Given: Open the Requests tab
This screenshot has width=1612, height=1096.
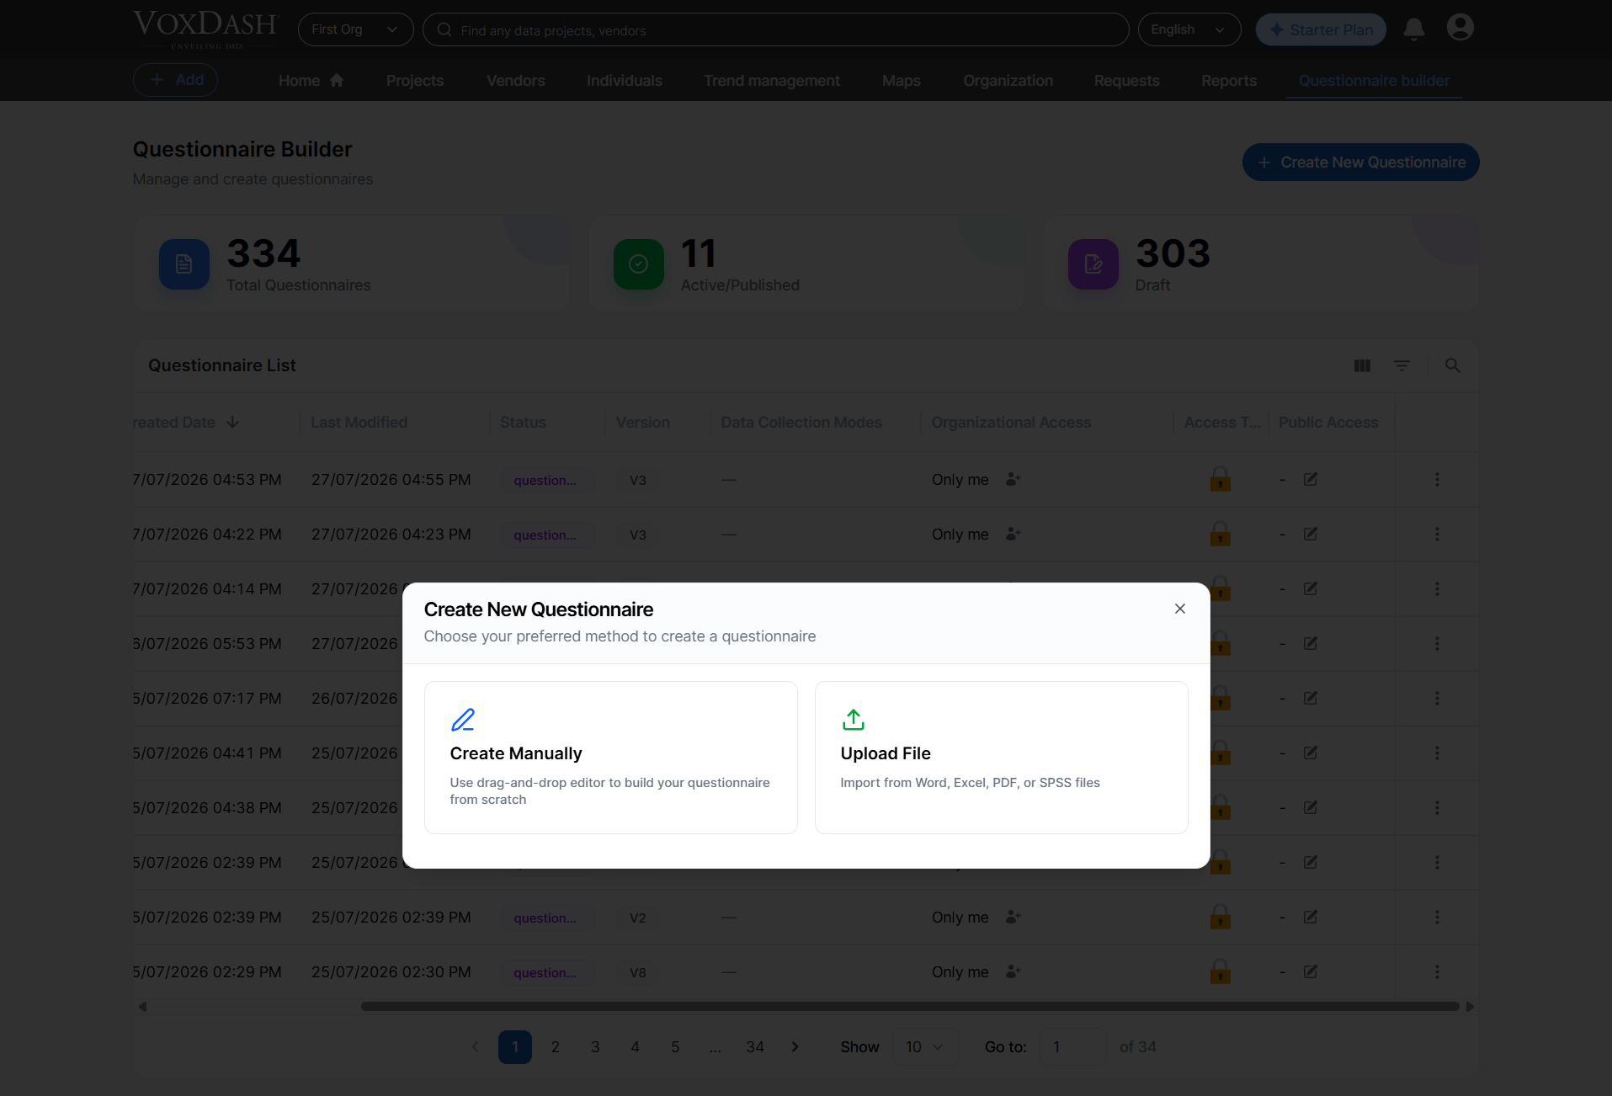Looking at the screenshot, I should pyautogui.click(x=1126, y=80).
